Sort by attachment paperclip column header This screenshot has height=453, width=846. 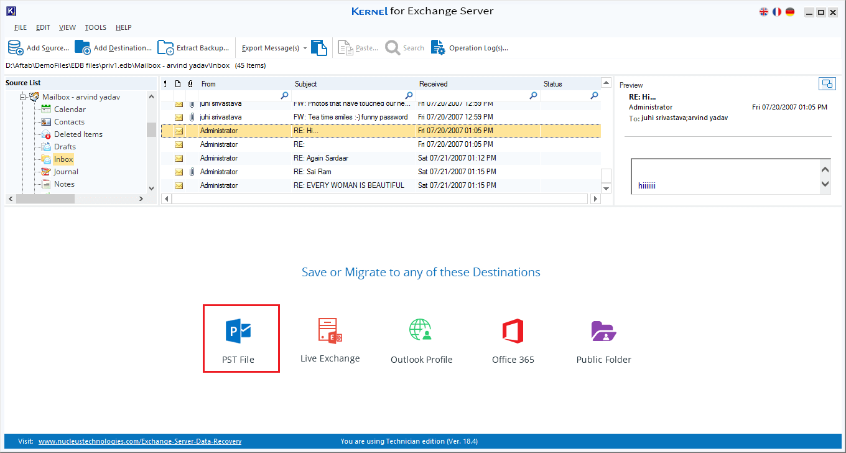coord(190,84)
